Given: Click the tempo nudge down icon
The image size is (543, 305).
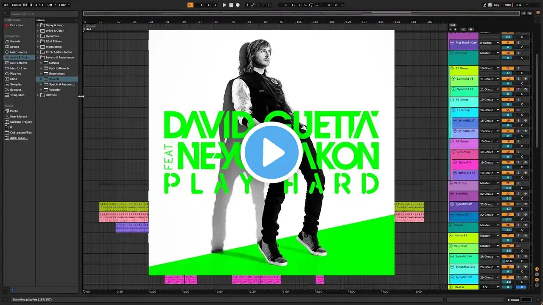Looking at the screenshot, I should tap(25, 5).
